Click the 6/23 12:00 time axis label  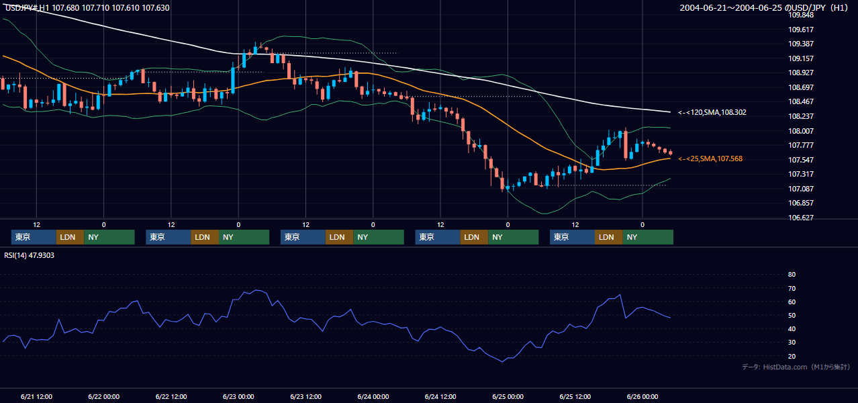(305, 396)
